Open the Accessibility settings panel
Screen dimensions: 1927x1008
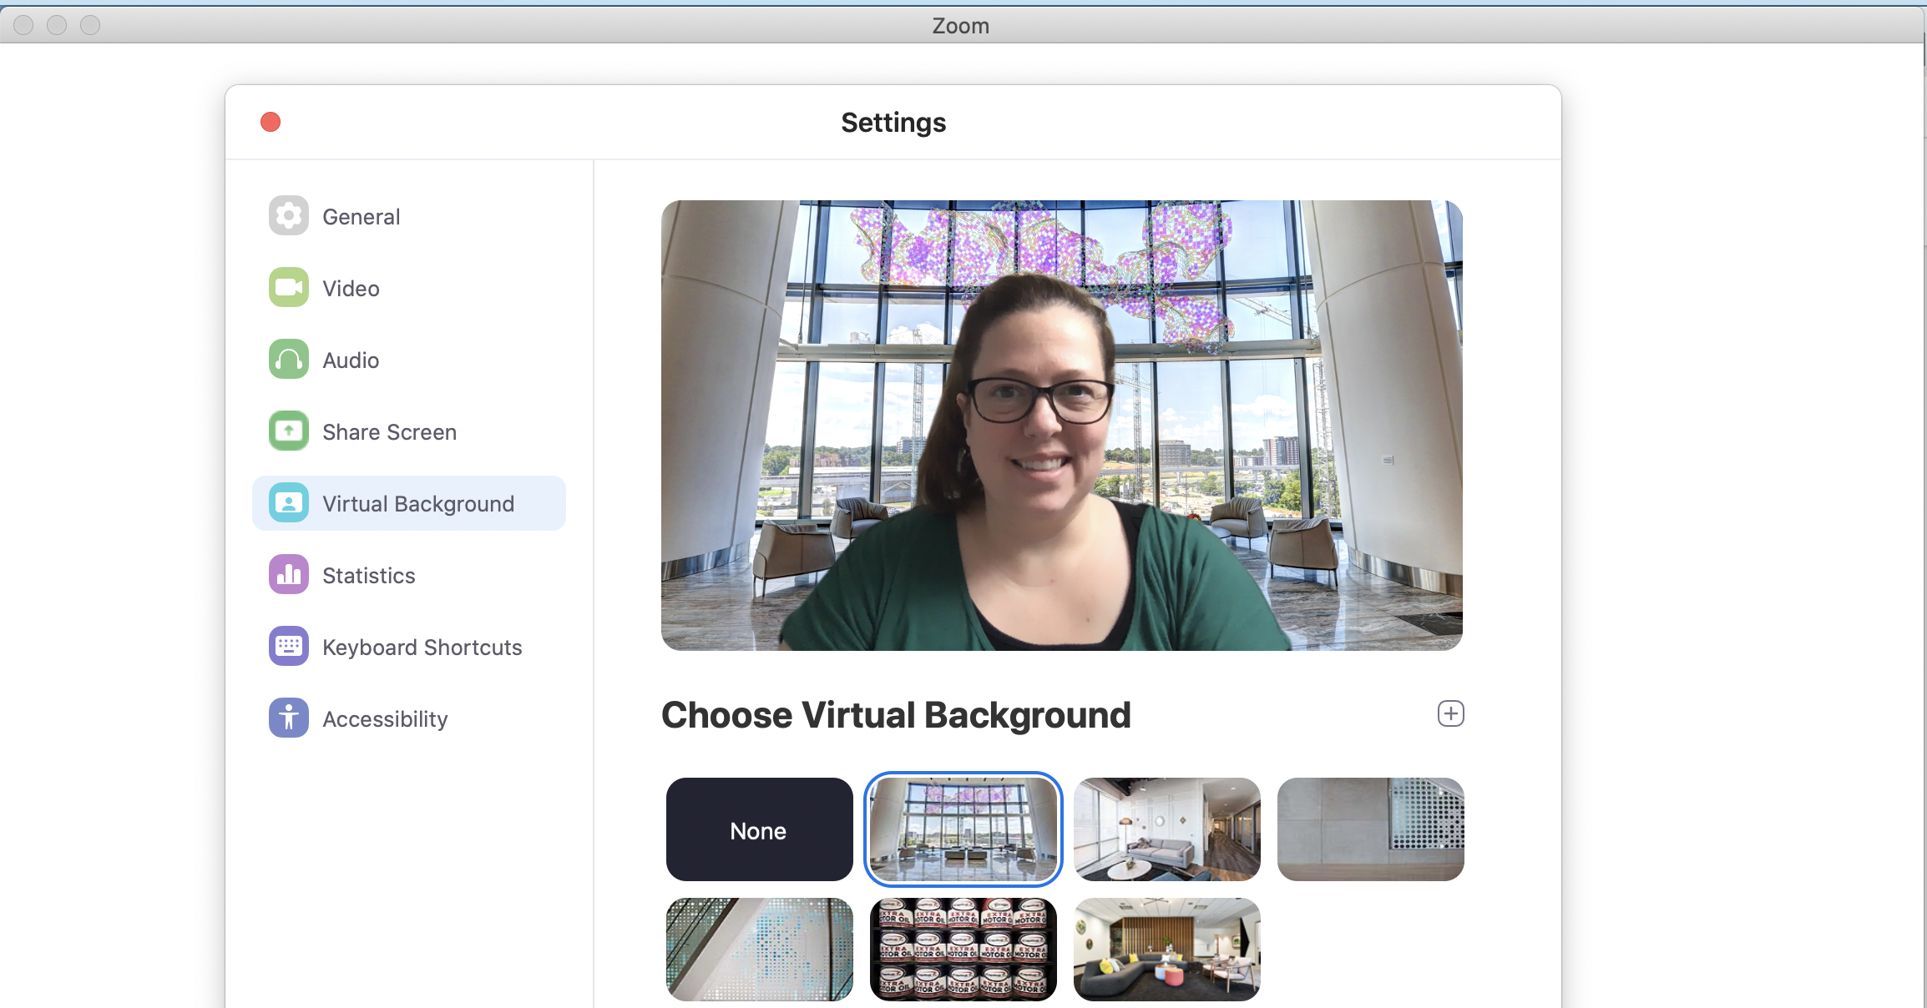[x=383, y=718]
